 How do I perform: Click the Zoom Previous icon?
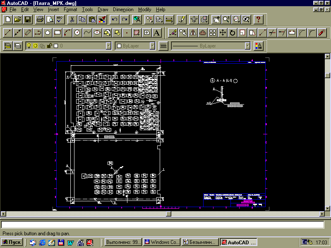[246, 19]
